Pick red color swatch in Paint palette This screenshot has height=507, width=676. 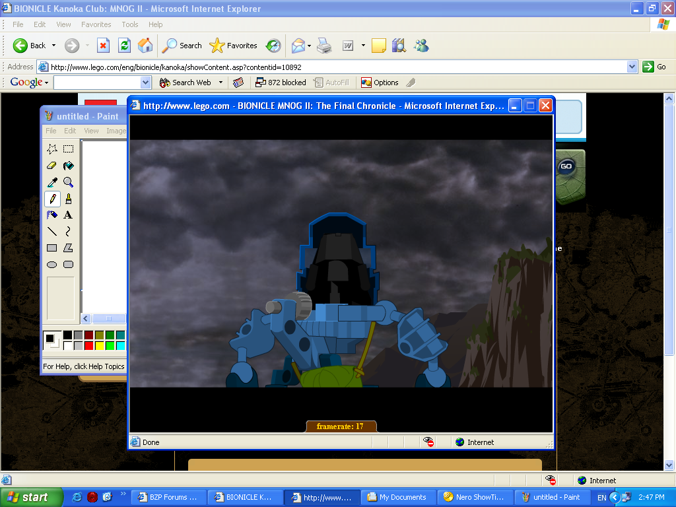pos(89,345)
